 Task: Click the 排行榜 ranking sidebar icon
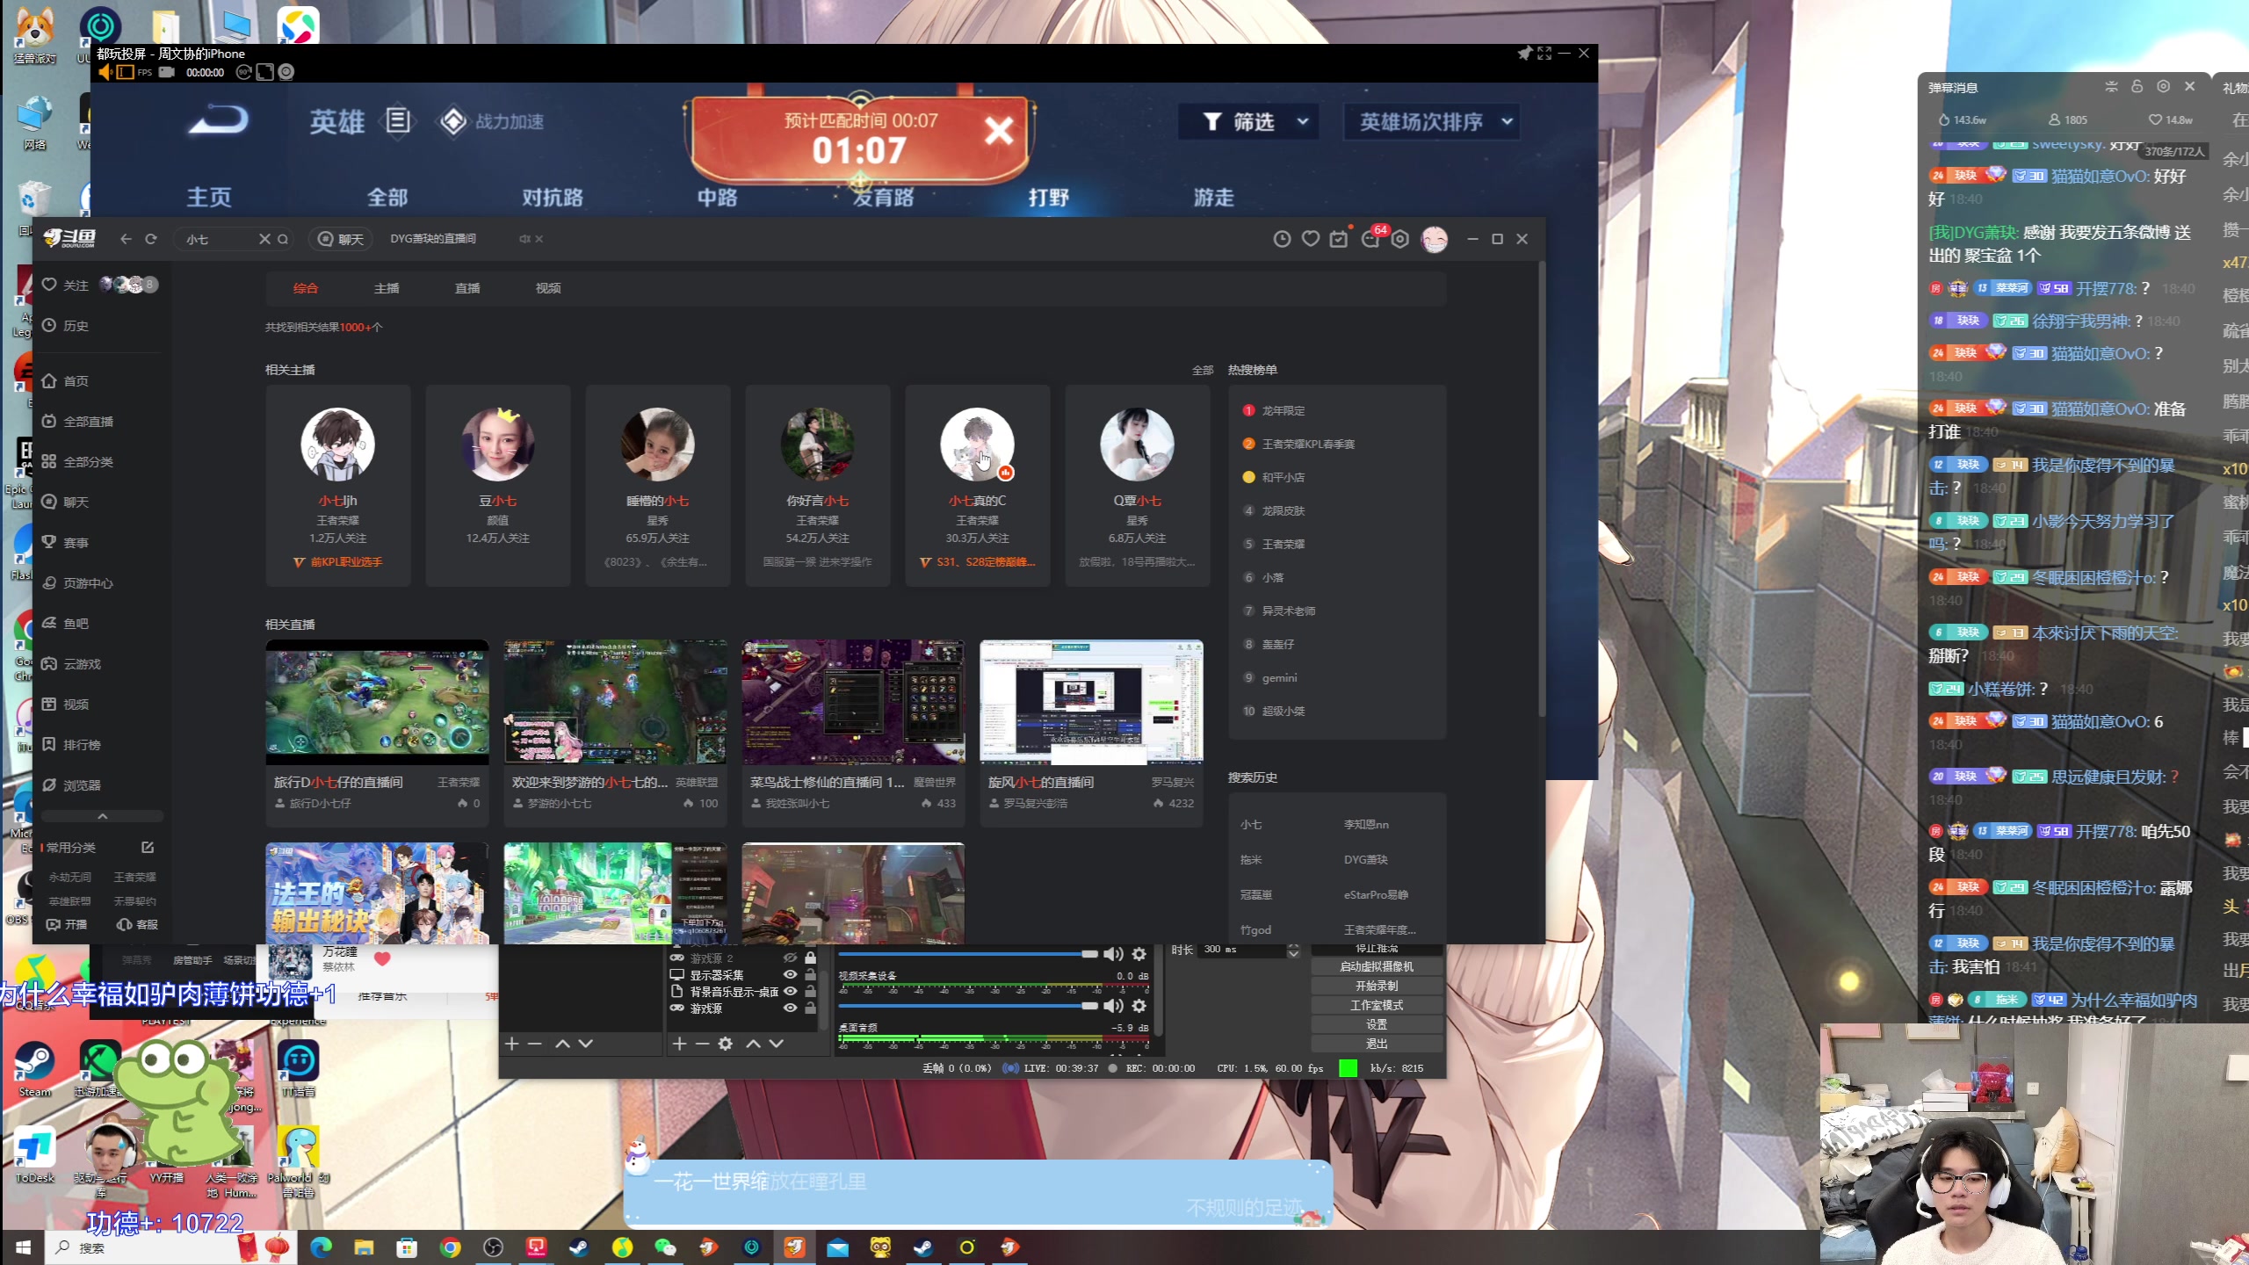tap(50, 745)
